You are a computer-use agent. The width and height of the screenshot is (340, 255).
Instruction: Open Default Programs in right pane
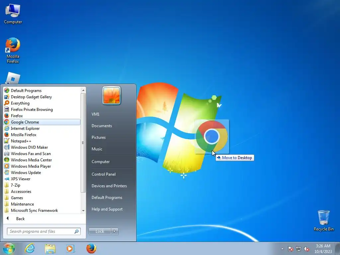coord(107,198)
